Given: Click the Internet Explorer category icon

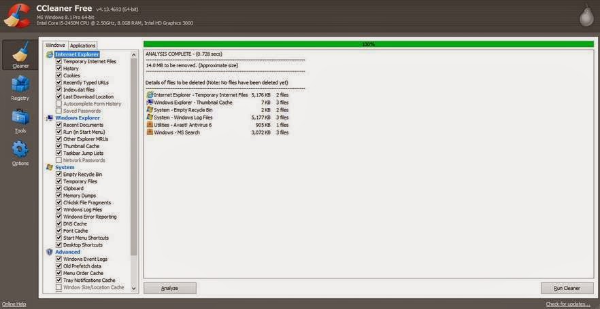Looking at the screenshot, I should point(50,54).
